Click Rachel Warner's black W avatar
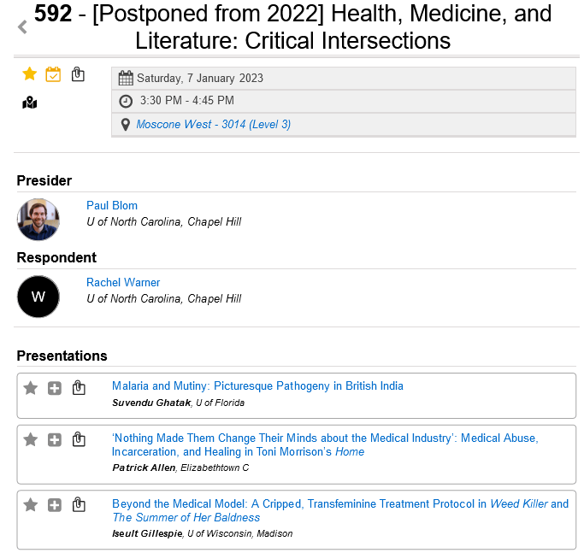This screenshot has height=553, width=584. coord(38,297)
